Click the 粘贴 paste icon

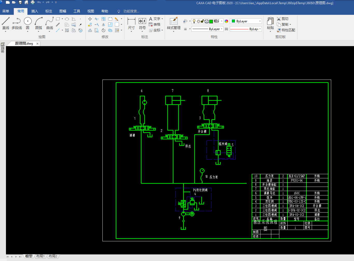click(x=270, y=24)
